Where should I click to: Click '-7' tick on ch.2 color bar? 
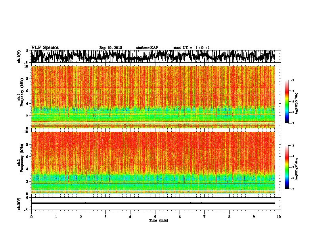[292, 189]
